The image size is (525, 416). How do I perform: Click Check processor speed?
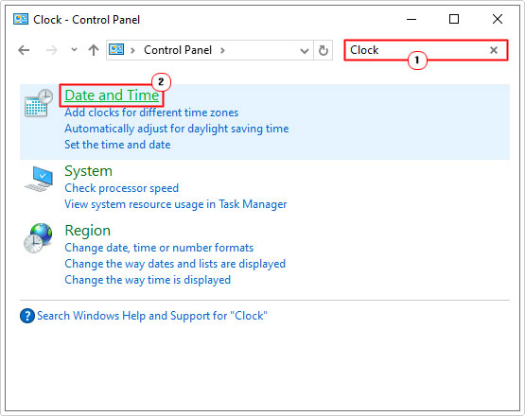pos(121,188)
